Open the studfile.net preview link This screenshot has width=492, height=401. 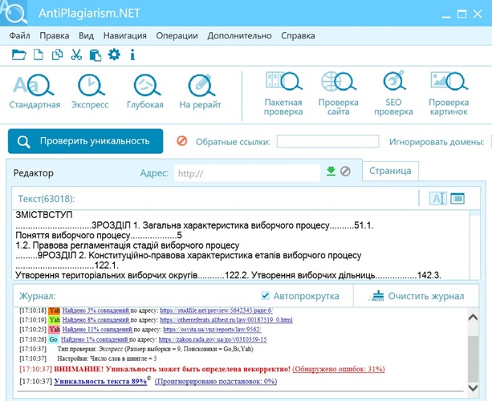pos(216,310)
